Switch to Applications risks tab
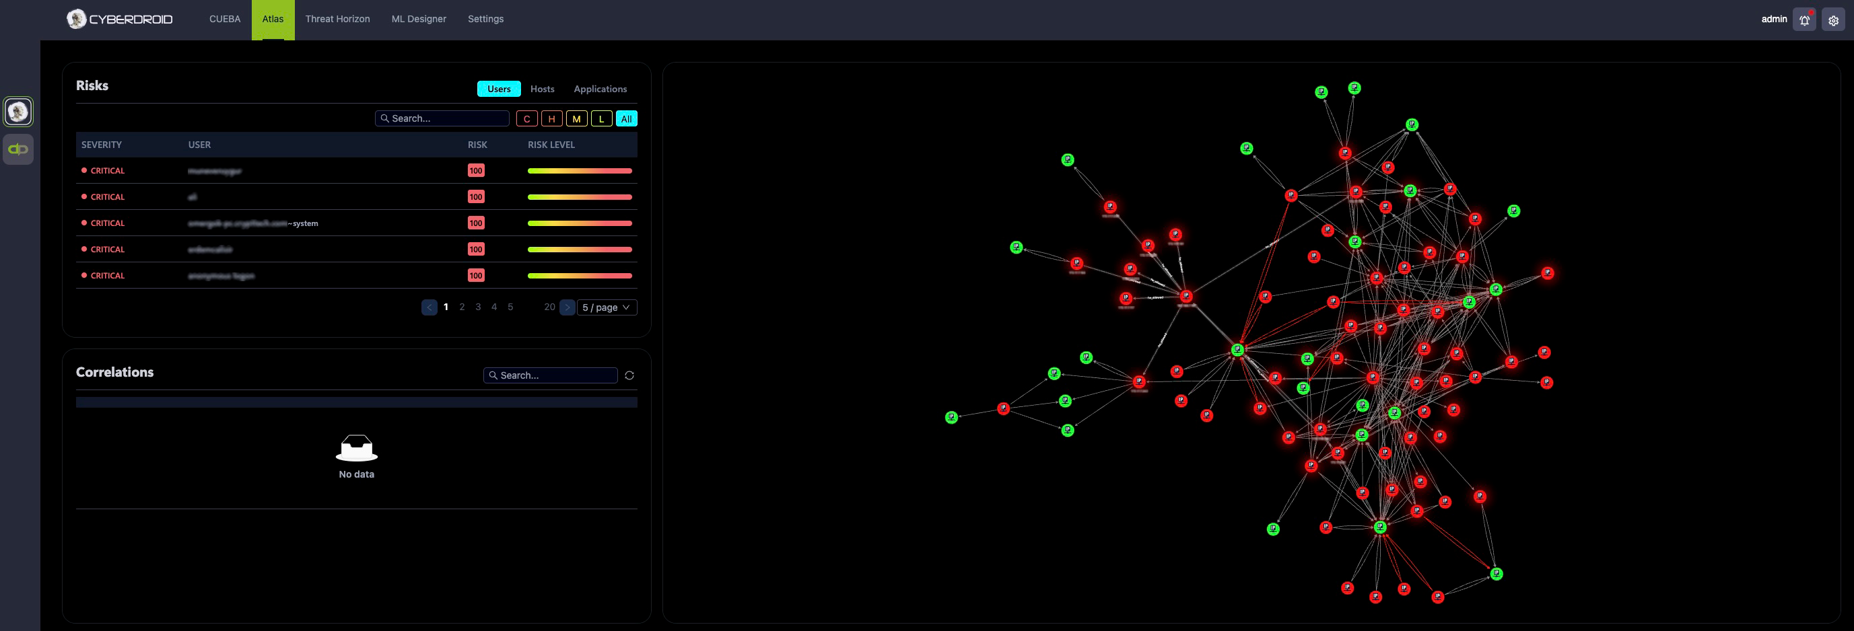1854x631 pixels. click(x=600, y=89)
